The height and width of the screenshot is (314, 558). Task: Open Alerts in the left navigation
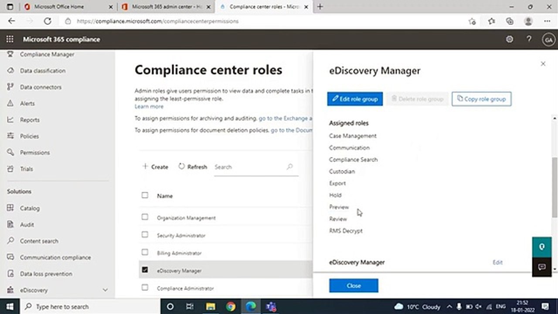pos(27,103)
